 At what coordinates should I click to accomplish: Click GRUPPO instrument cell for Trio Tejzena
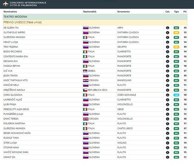coord(122,47)
